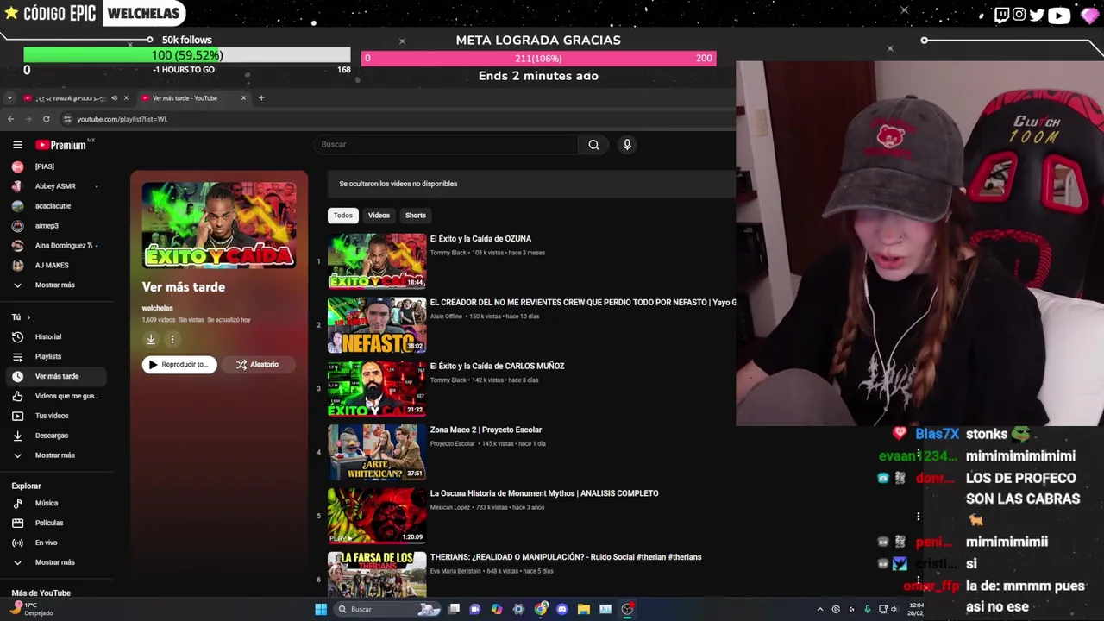Open the Windows Start menu
Screen dimensions: 1104x621
click(x=321, y=609)
